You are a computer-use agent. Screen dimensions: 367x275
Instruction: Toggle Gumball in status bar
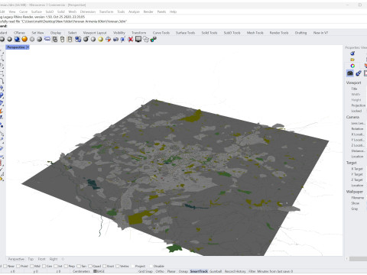(x=216, y=271)
